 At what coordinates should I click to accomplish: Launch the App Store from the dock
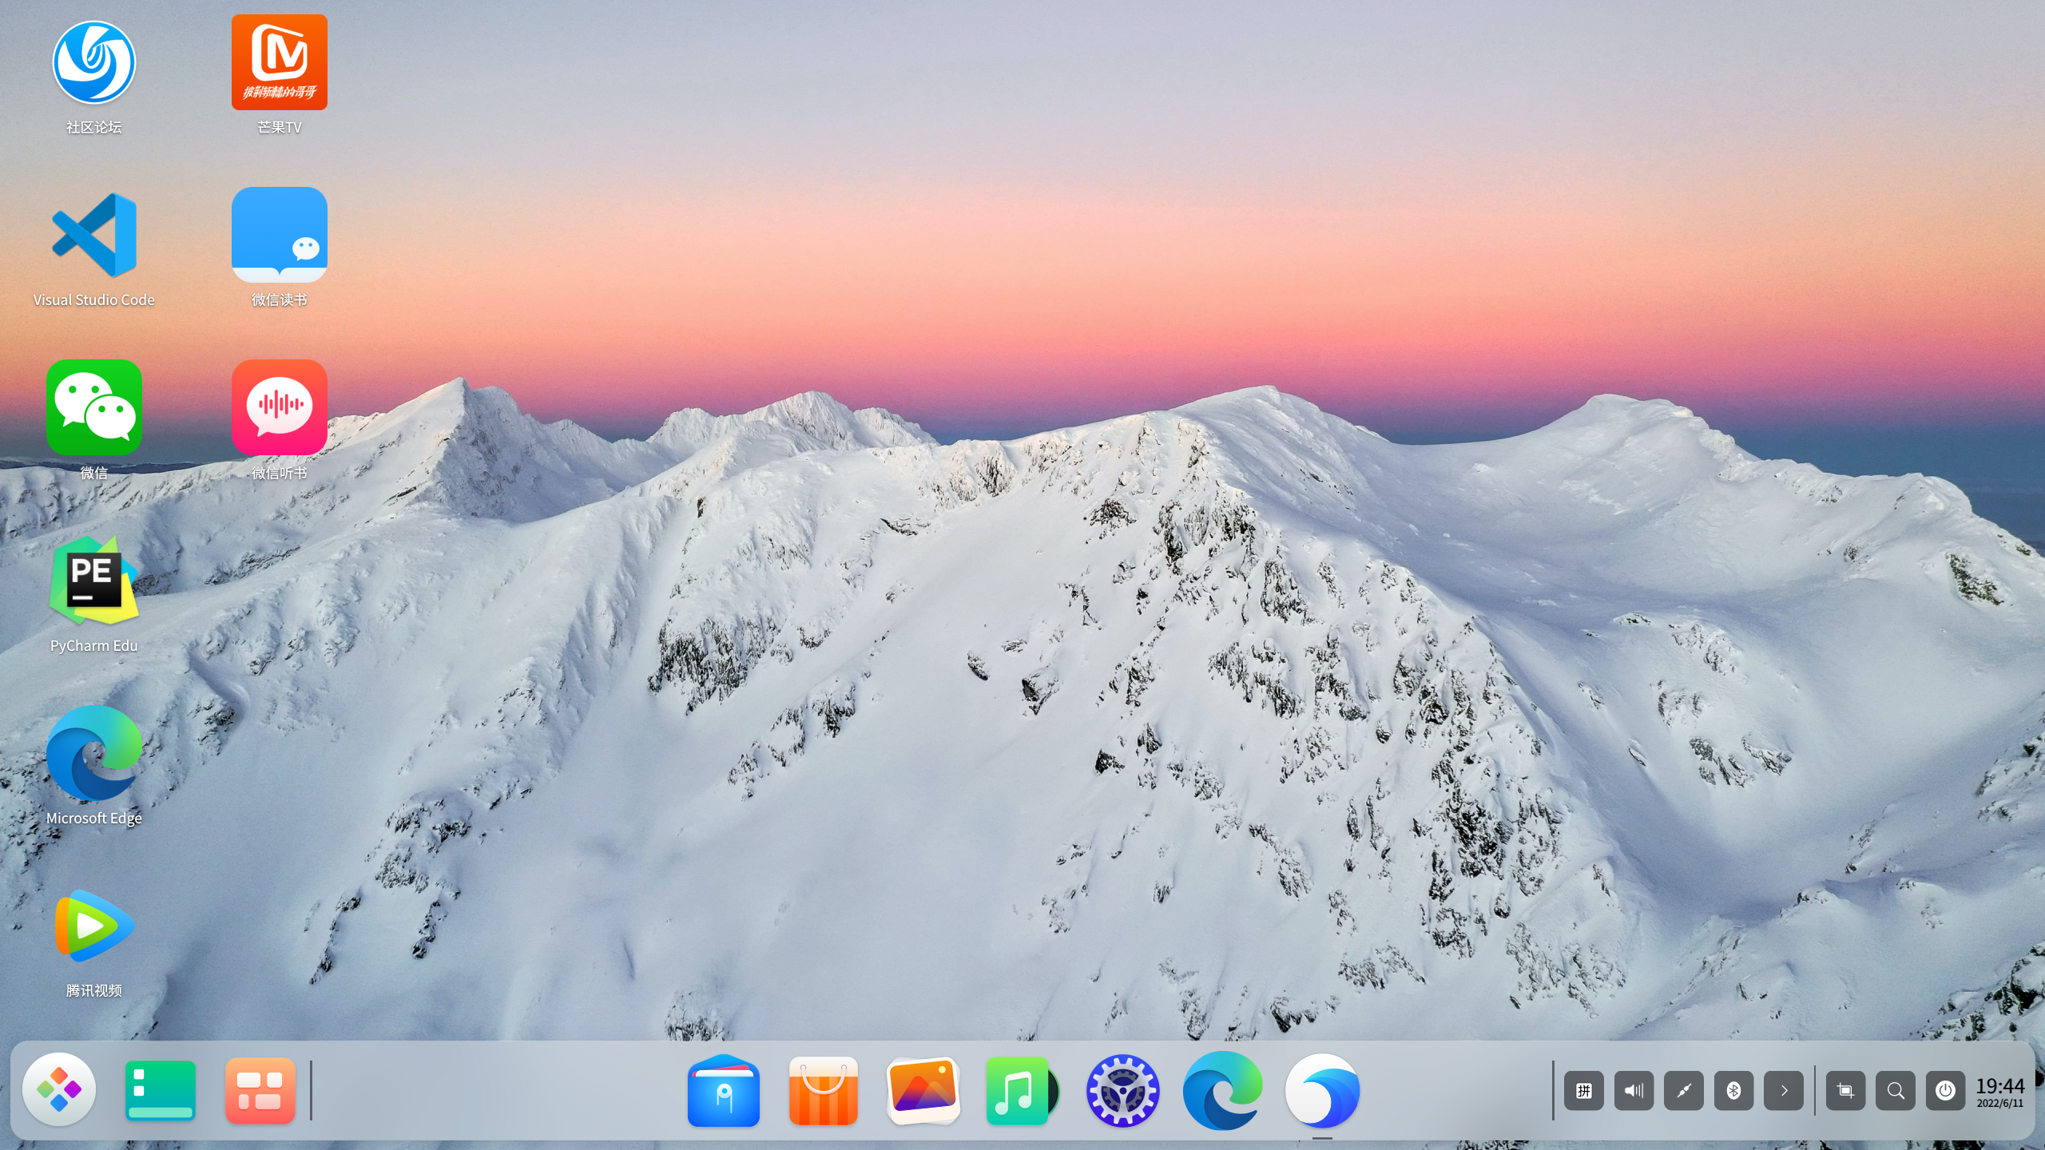tap(823, 1090)
